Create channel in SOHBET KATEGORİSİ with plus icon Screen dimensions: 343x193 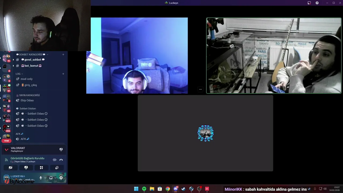63,54
